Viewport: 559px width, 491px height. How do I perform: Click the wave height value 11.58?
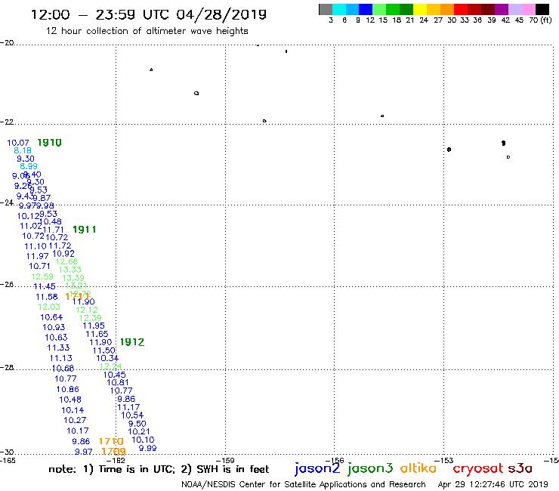[47, 297]
